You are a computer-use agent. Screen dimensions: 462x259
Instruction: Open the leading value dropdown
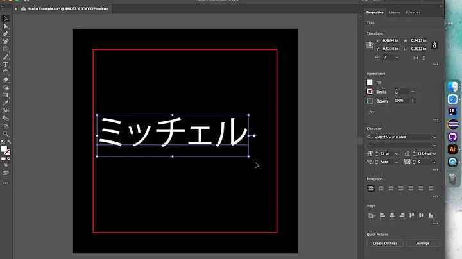[x=434, y=154]
